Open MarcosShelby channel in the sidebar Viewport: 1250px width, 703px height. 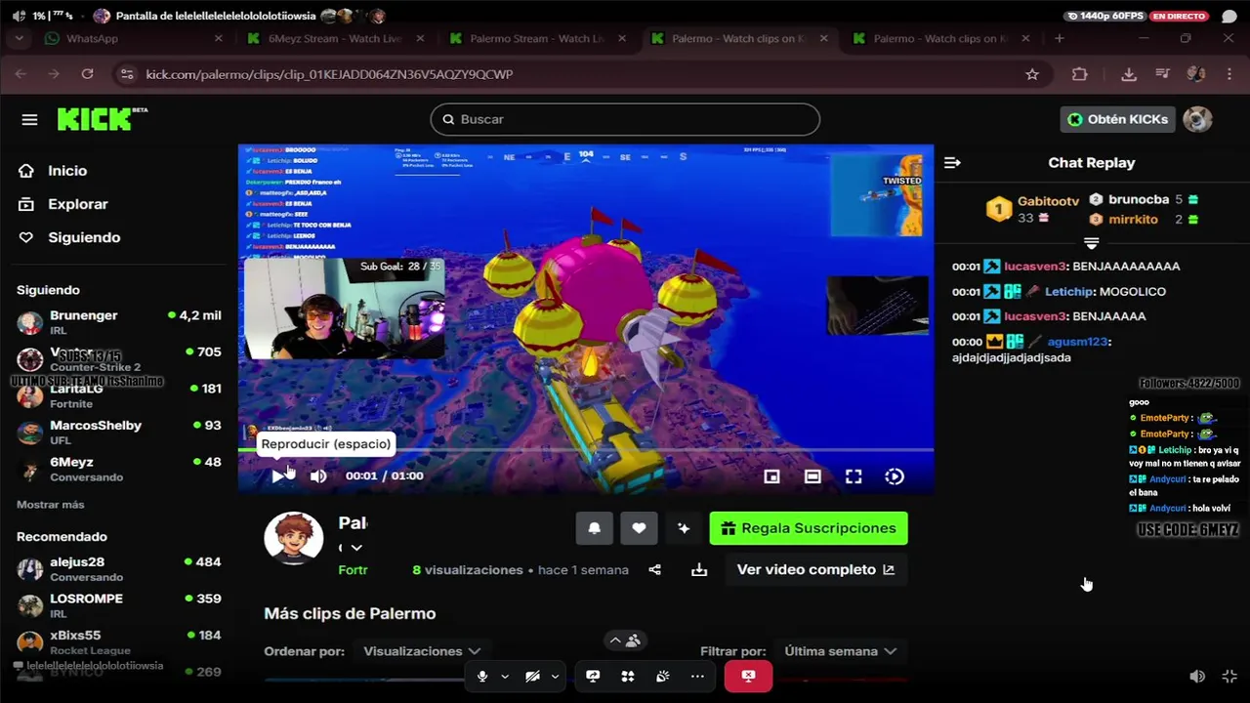pyautogui.click(x=119, y=433)
